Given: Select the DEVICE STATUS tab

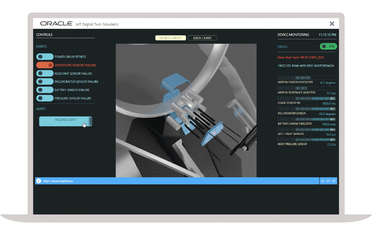Looking at the screenshot, I should coord(170,38).
